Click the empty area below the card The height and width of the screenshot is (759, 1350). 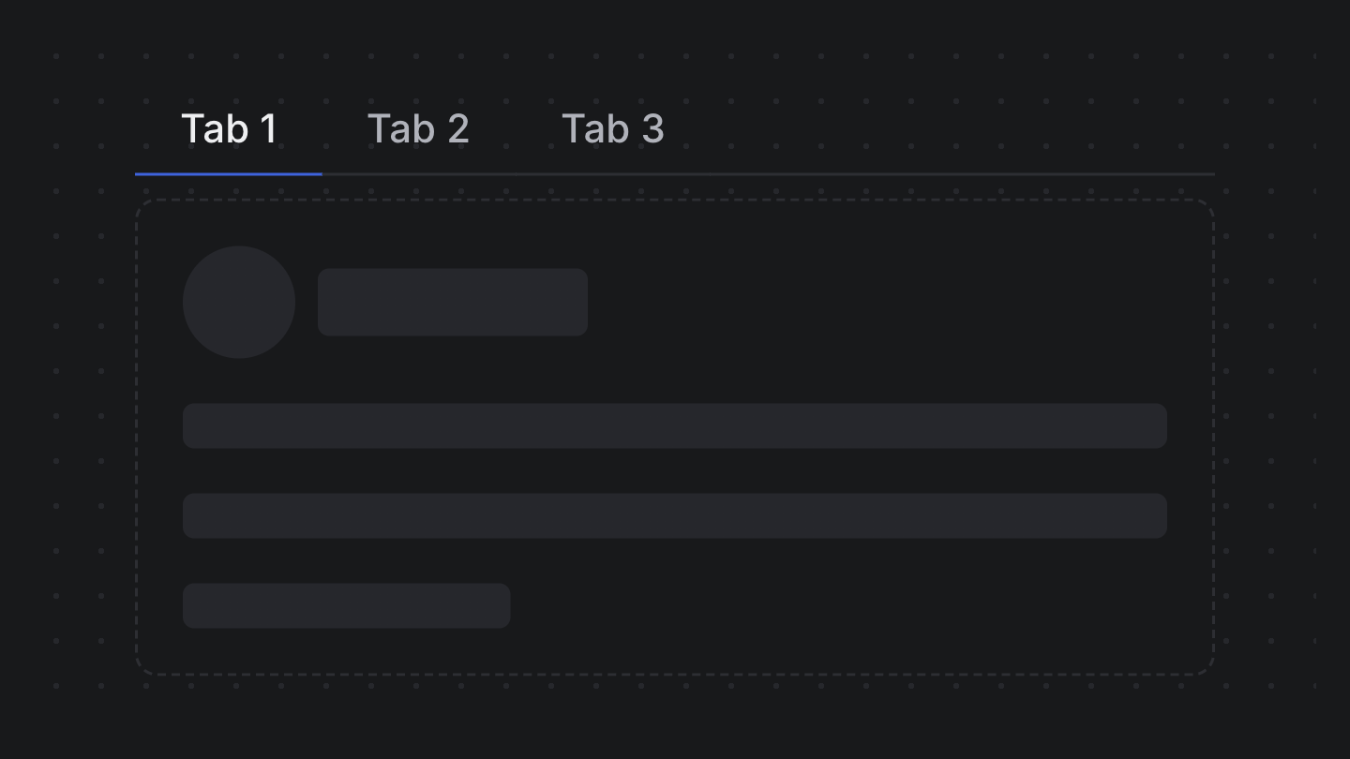(x=675, y=717)
